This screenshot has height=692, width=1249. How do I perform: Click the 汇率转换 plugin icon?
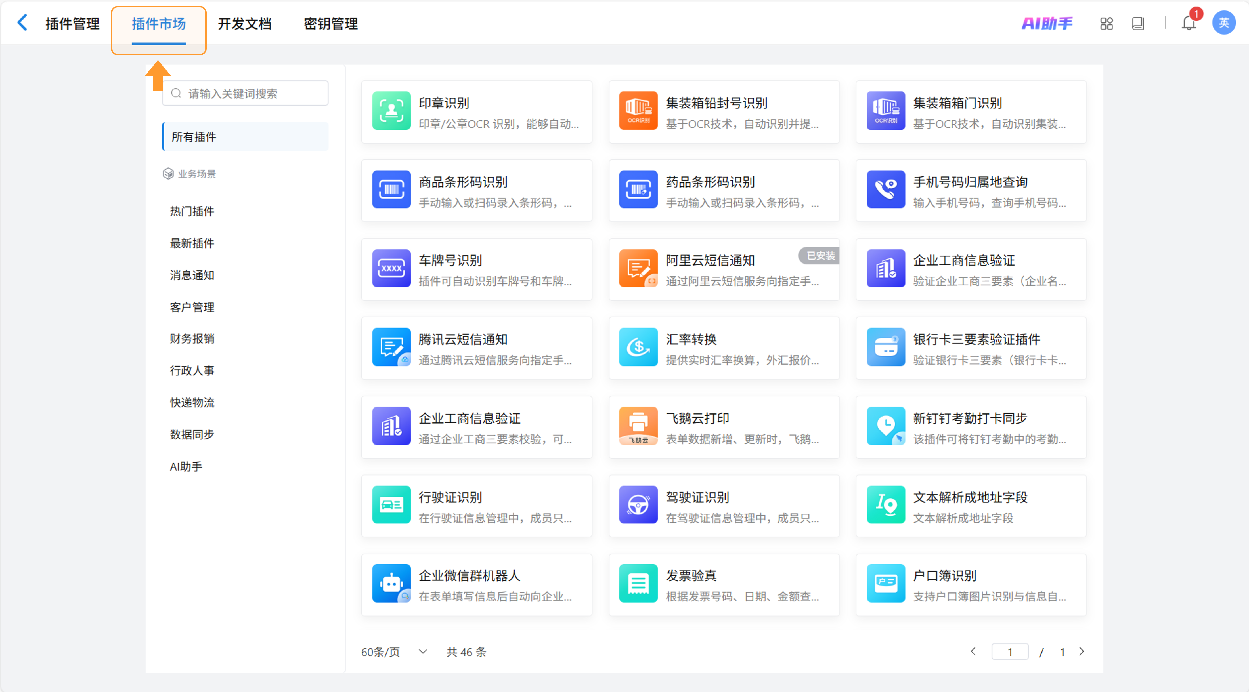(x=638, y=347)
